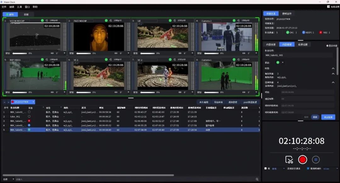This screenshot has width=340, height=183.
Task: Click the gear icon at top-right of the content panel
Action: click(327, 46)
